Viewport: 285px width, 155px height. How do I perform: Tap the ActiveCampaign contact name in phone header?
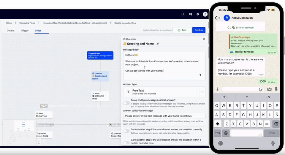coord(242,18)
